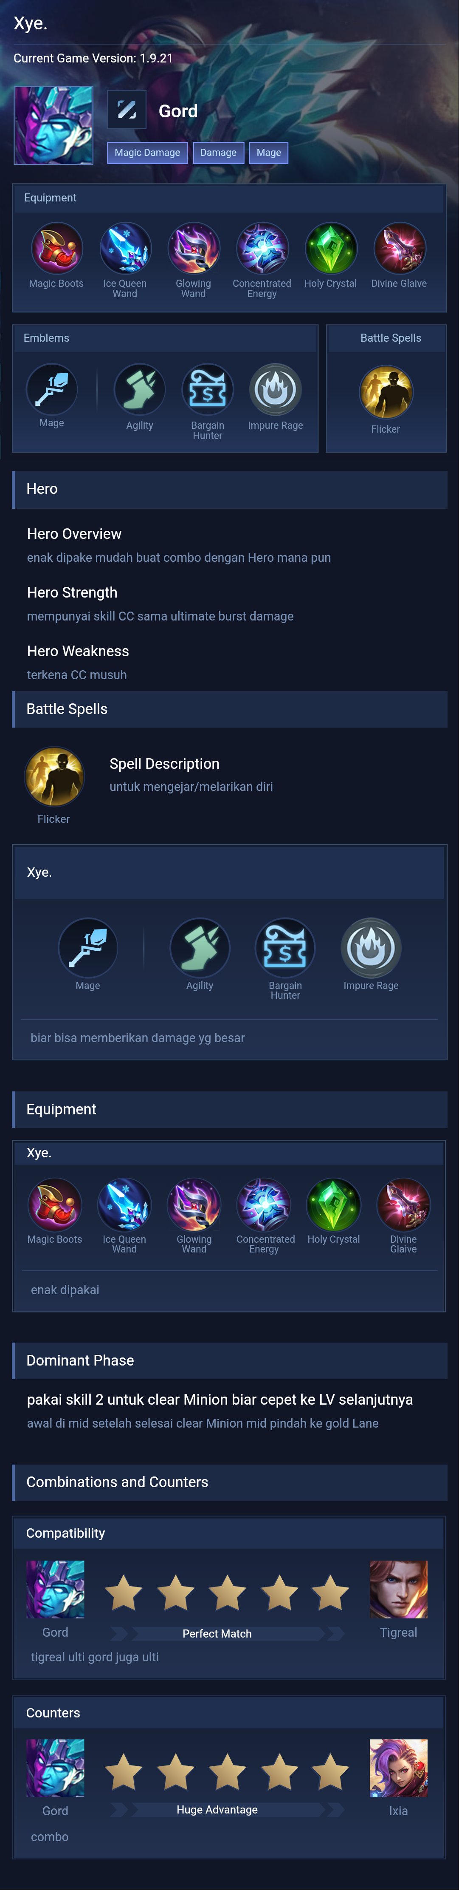Click the Damage tag button
The width and height of the screenshot is (459, 1890).
(x=219, y=153)
